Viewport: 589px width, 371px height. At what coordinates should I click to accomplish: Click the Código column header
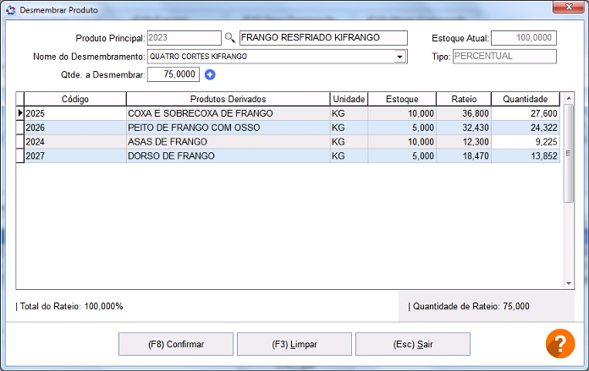tap(75, 99)
